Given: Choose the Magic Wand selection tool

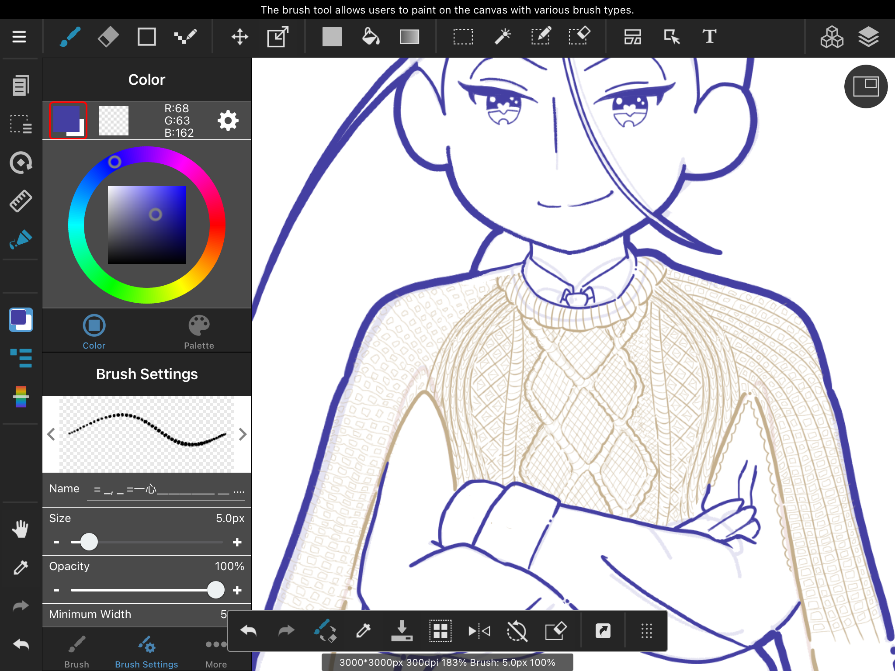Looking at the screenshot, I should coord(503,37).
